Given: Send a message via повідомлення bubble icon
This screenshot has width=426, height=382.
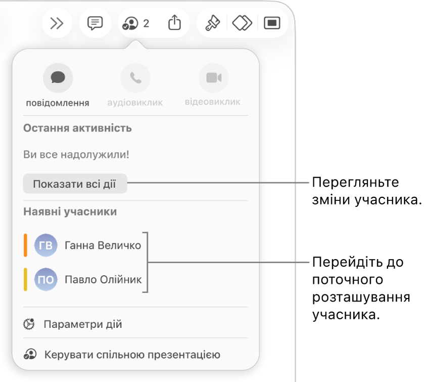Looking at the screenshot, I should [58, 78].
